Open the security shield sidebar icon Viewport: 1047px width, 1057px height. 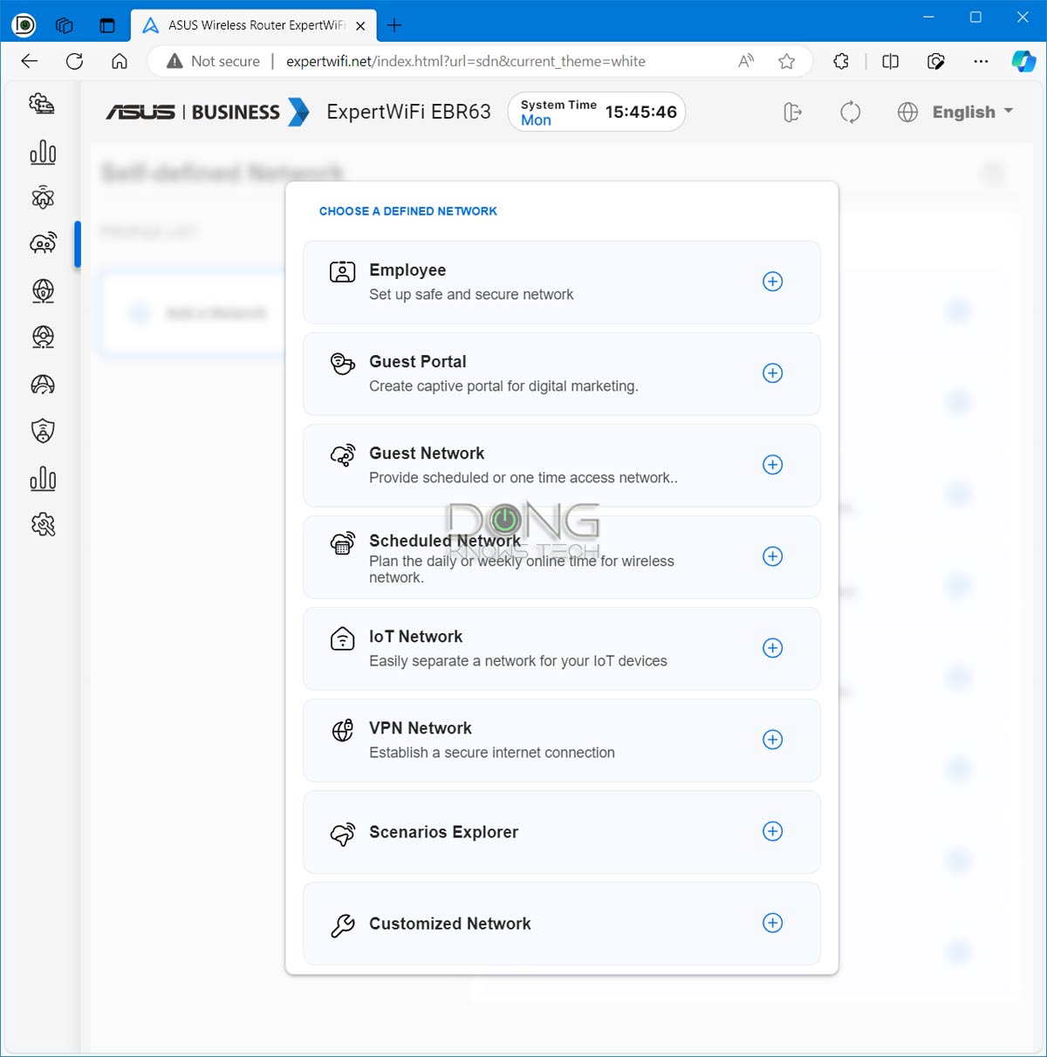click(43, 431)
